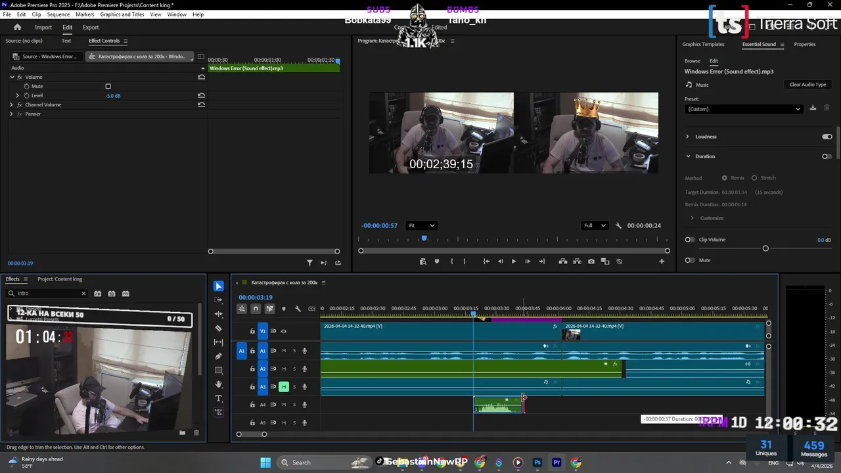Solo track A2 with S button

click(294, 369)
